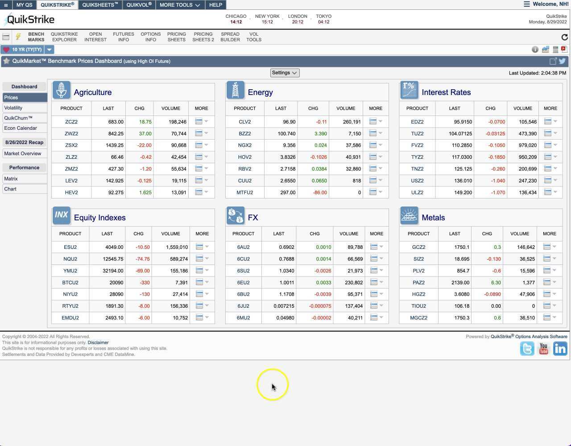
Task: Click the info icon near top right
Action: 535,50
